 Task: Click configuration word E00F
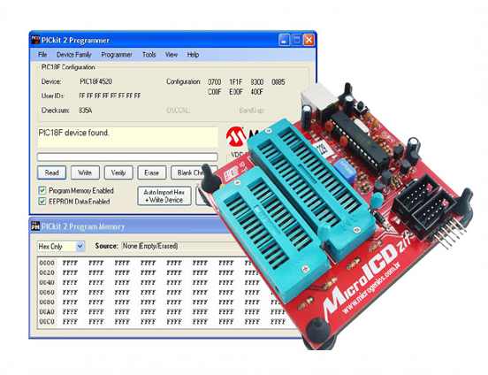click(x=235, y=92)
